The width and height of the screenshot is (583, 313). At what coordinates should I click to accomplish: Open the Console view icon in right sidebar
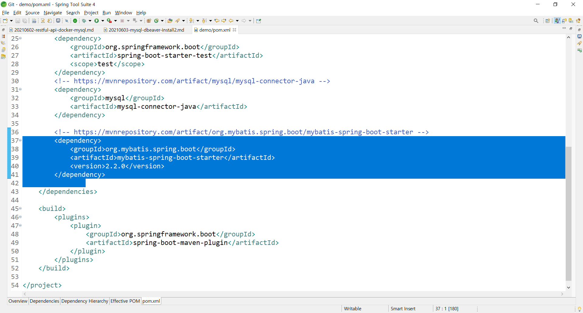coord(579,36)
